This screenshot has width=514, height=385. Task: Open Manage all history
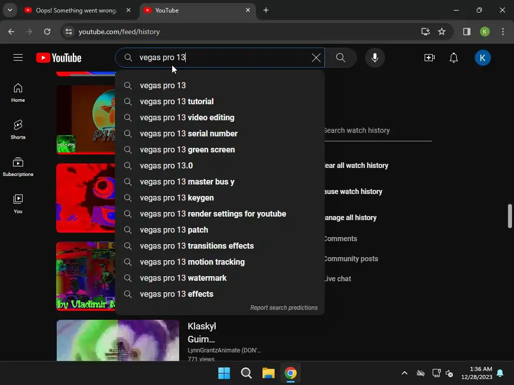click(350, 218)
